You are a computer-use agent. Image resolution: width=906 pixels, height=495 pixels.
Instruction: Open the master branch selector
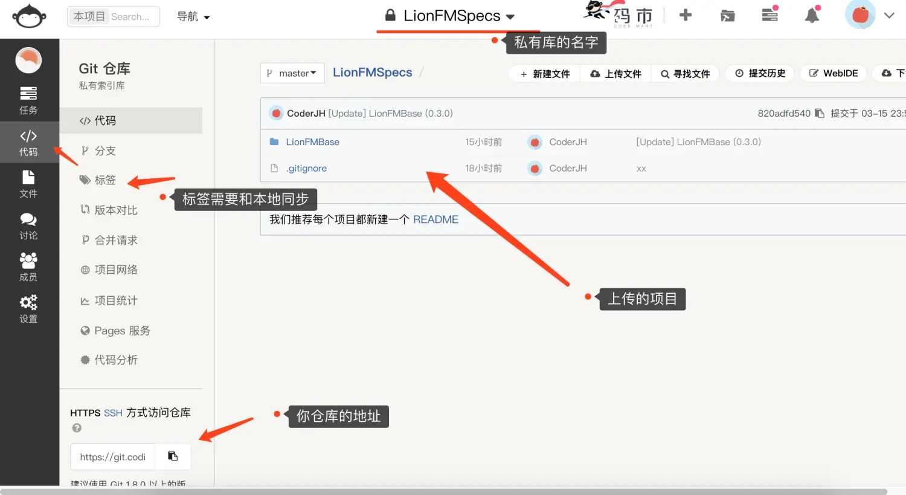(292, 73)
